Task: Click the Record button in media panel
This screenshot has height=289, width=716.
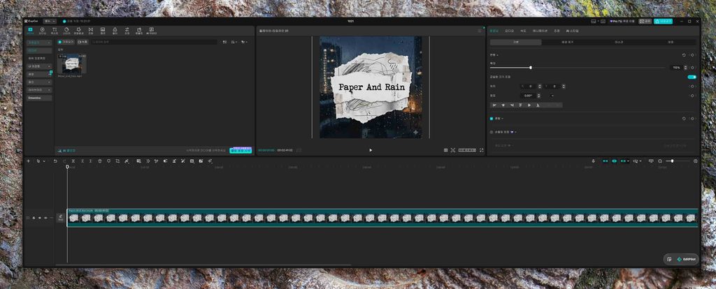Action: [83, 42]
